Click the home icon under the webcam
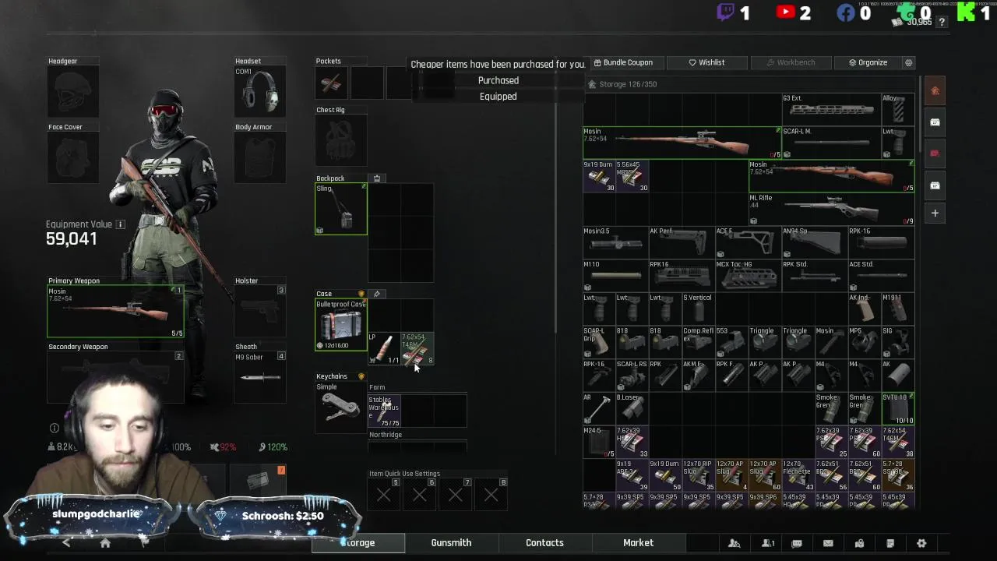 (x=105, y=544)
